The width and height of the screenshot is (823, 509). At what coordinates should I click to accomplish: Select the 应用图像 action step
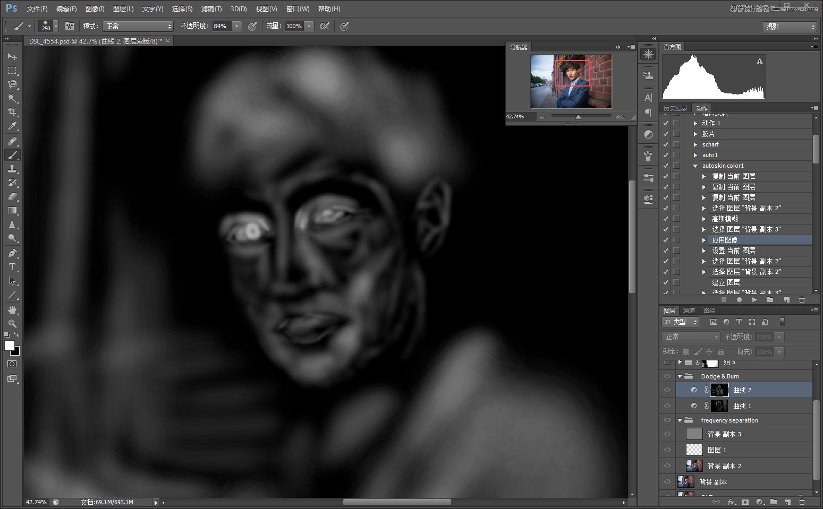[725, 240]
